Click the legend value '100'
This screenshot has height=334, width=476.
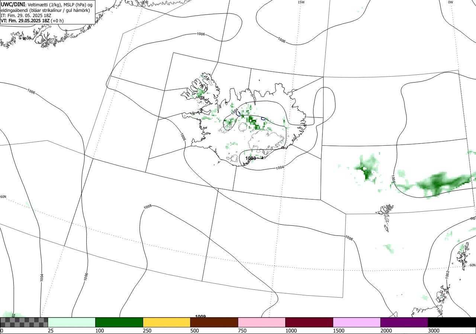point(99,331)
